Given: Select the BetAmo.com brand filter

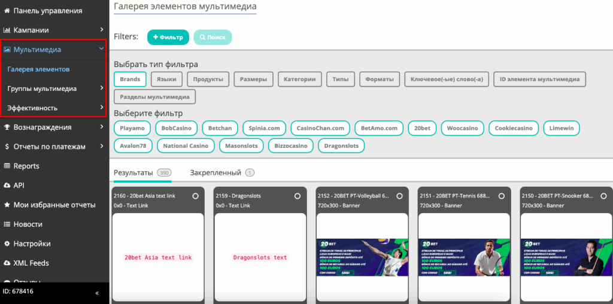Looking at the screenshot, I should (379, 128).
